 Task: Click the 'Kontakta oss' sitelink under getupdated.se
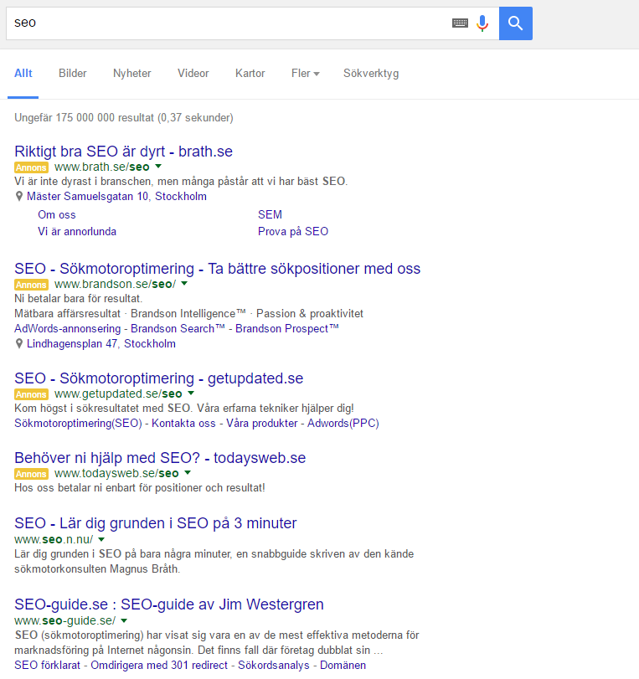tap(183, 424)
